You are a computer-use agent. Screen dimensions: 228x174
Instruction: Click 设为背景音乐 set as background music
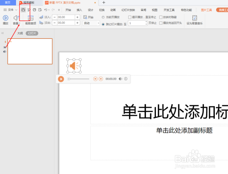(x=195, y=20)
